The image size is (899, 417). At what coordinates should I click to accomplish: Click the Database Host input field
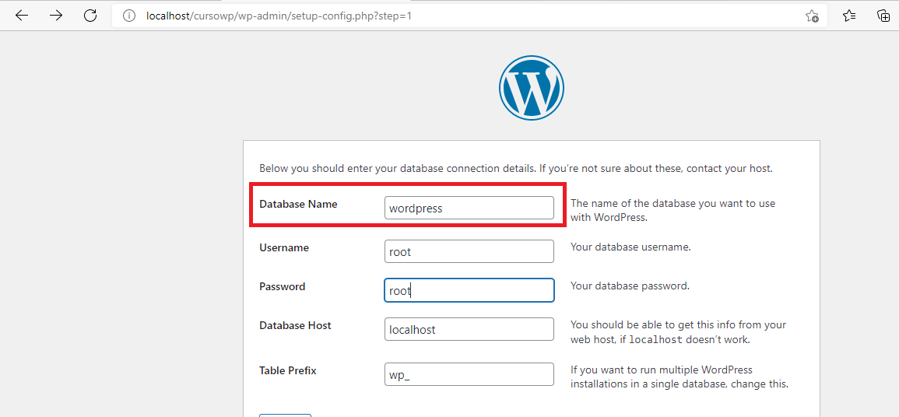coord(469,329)
